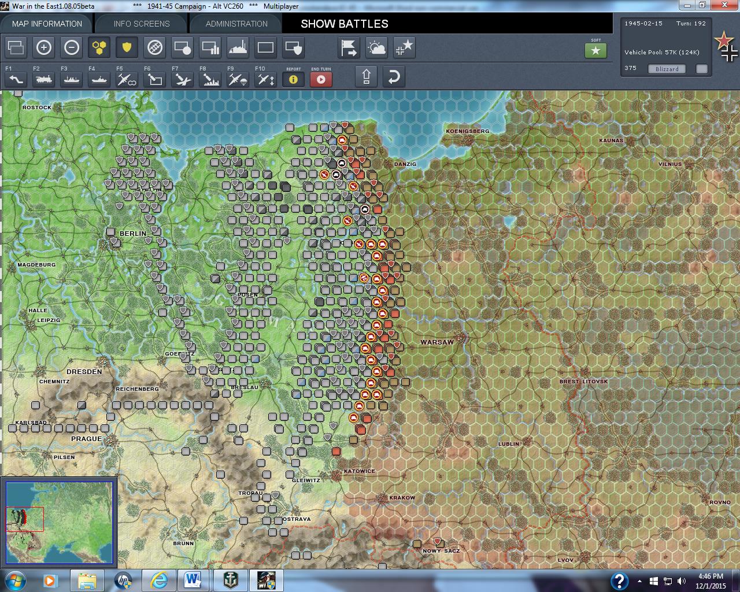740x592 pixels.
Task: Click the Show Battles title text
Action: coord(345,24)
